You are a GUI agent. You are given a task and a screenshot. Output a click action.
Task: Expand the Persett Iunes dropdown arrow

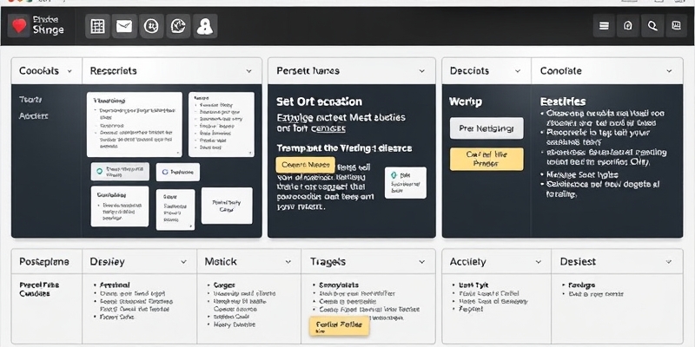(421, 71)
